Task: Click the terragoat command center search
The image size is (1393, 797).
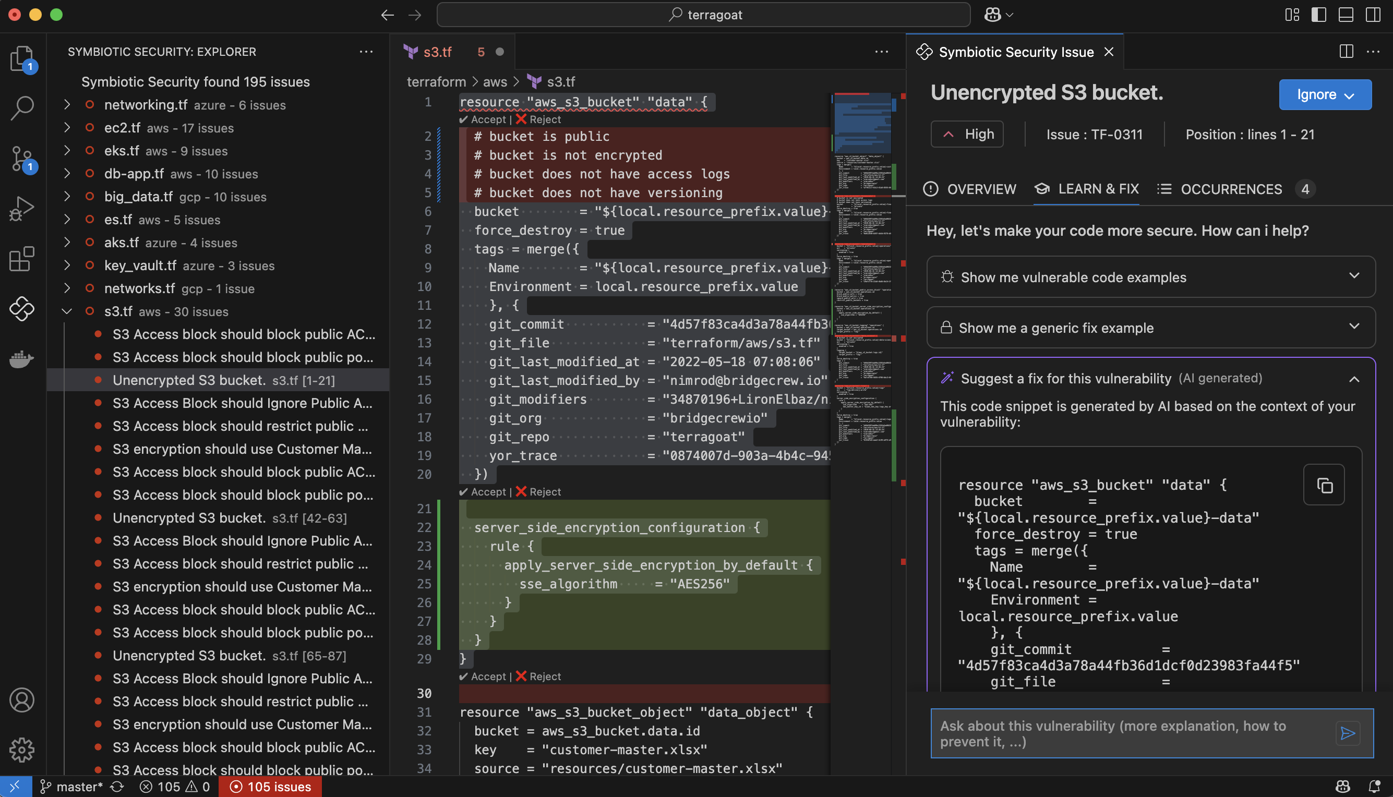Action: coord(703,15)
